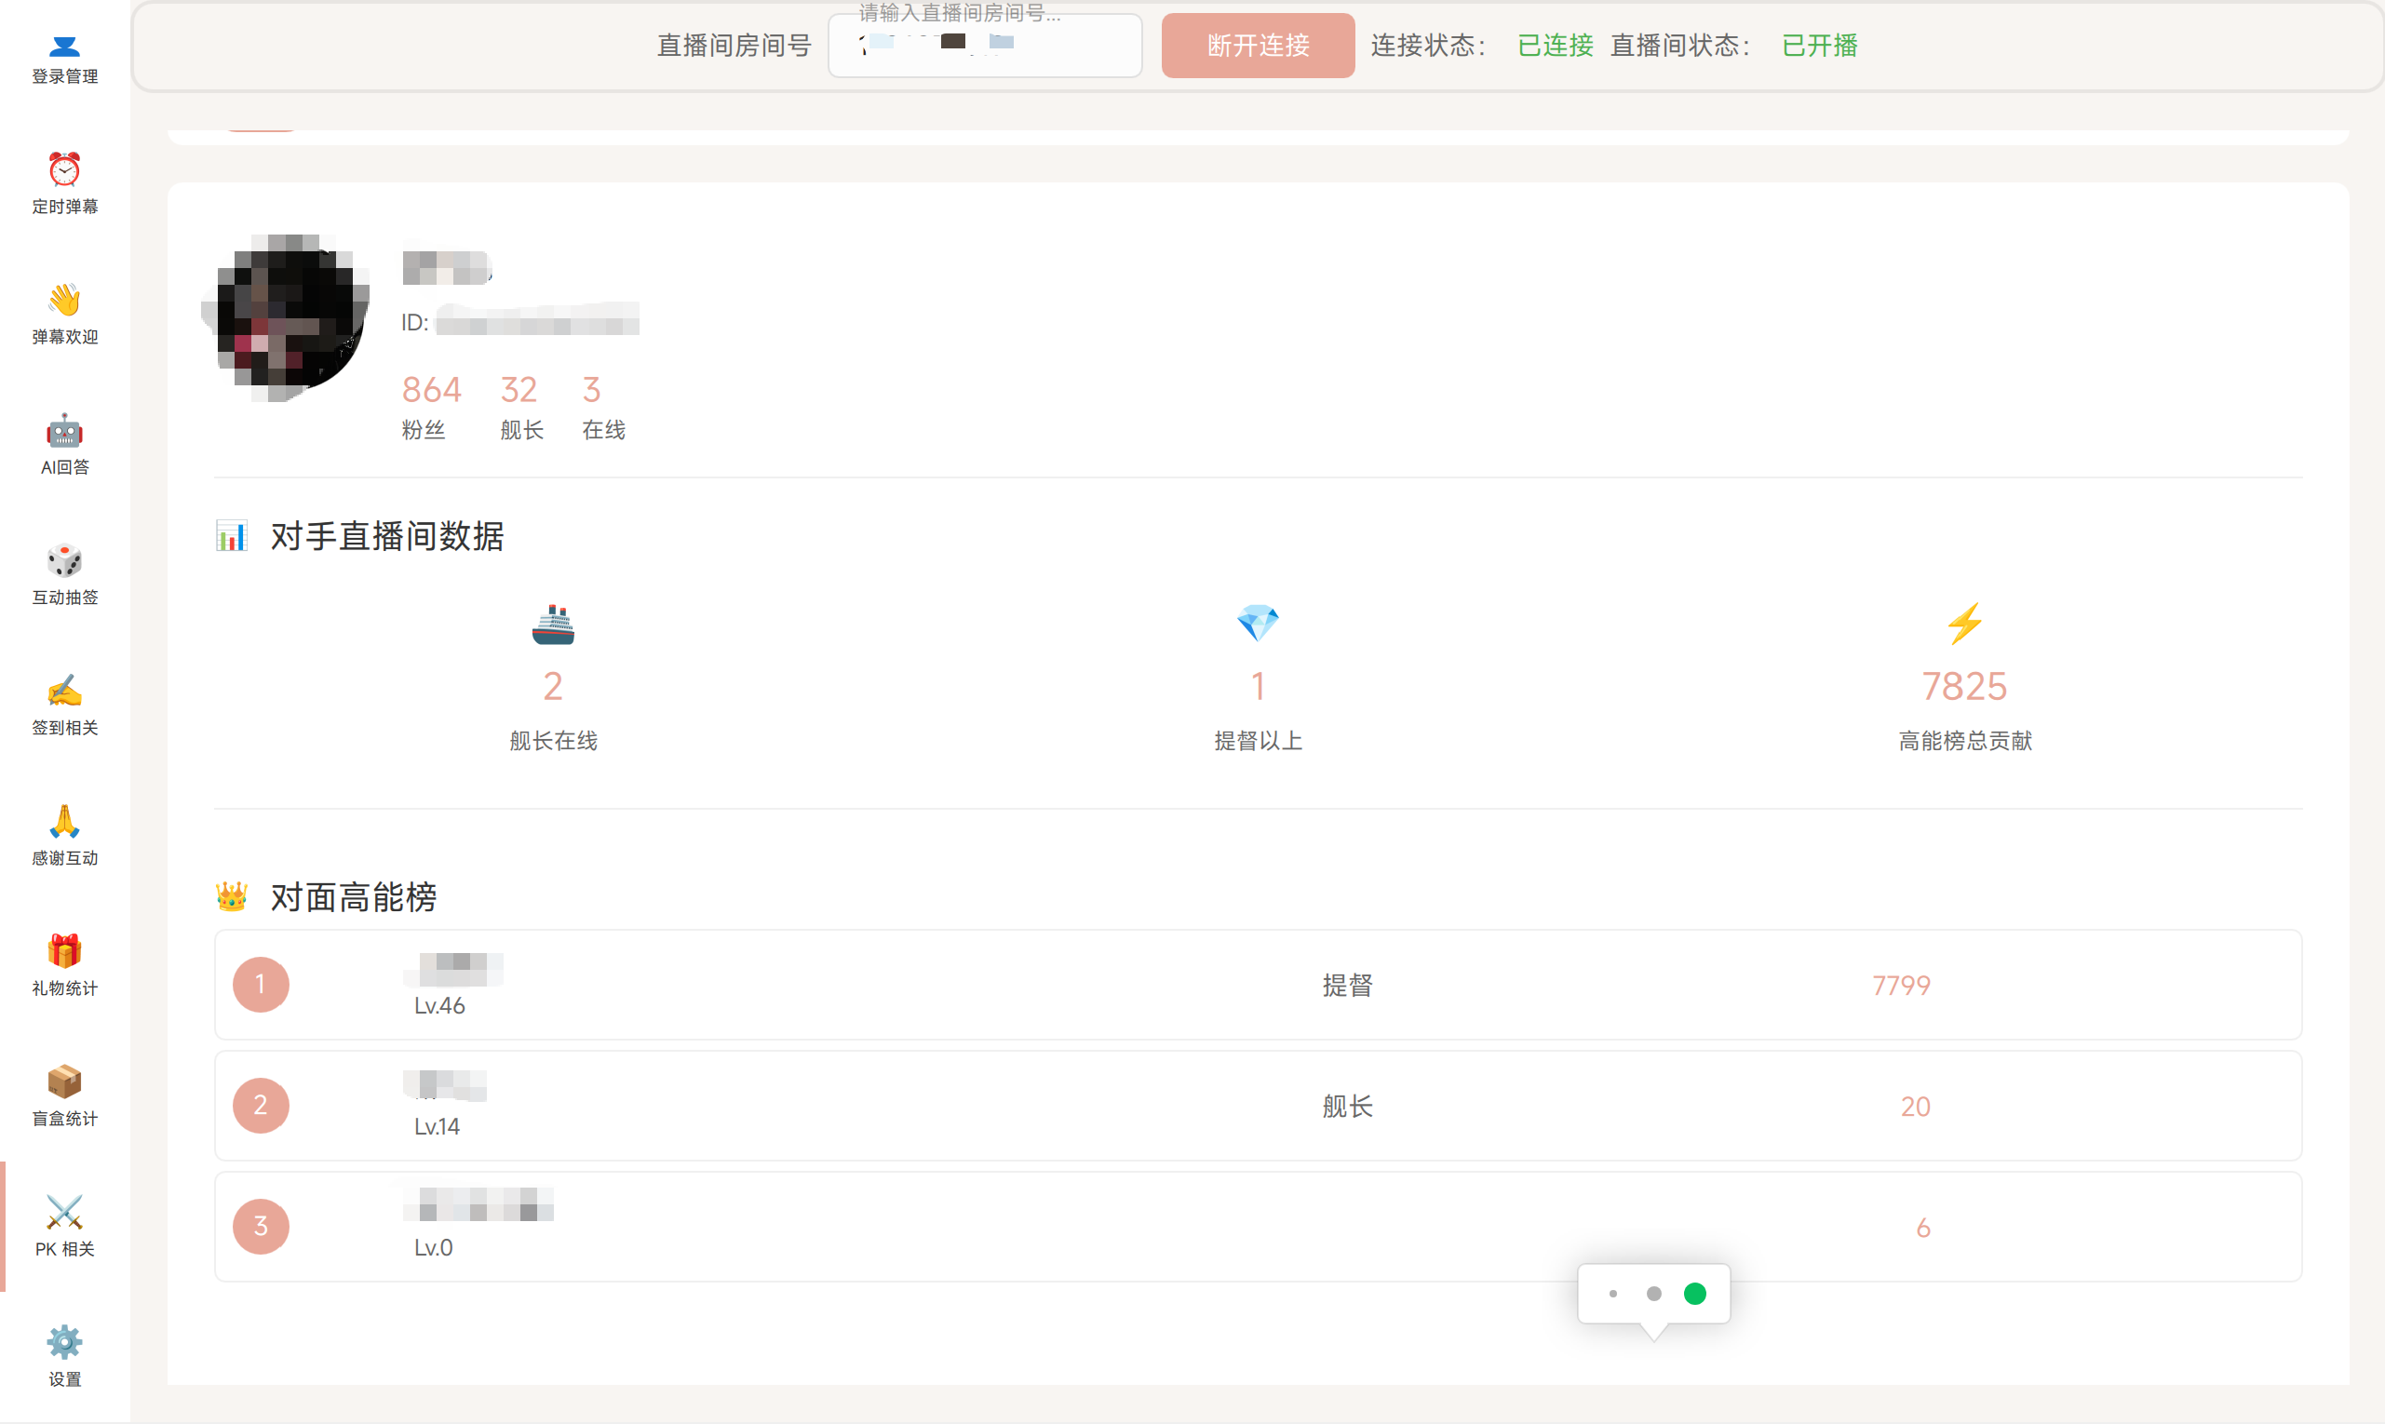
Task: Select the first pagination dot at bottom
Action: 1611,1294
